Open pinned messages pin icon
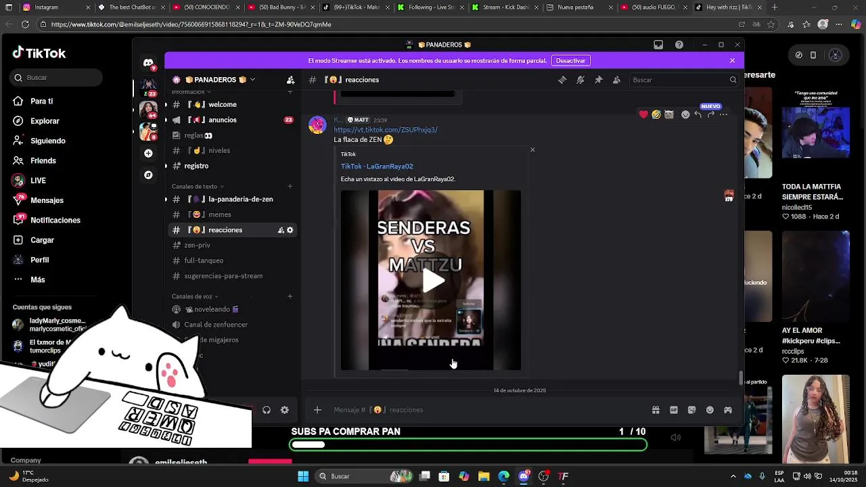Screen dimensions: 866x487 (599, 80)
